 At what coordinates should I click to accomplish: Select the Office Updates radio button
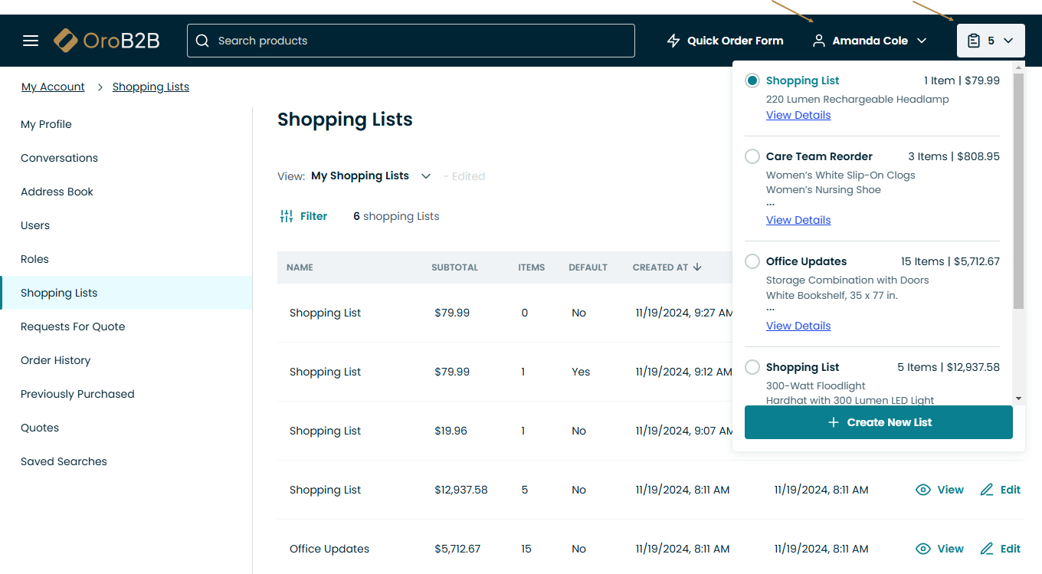tap(752, 261)
